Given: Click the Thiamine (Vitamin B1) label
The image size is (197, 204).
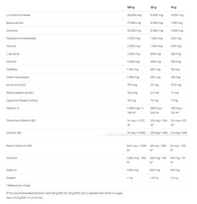Looking at the screenshot, I should (21, 120).
